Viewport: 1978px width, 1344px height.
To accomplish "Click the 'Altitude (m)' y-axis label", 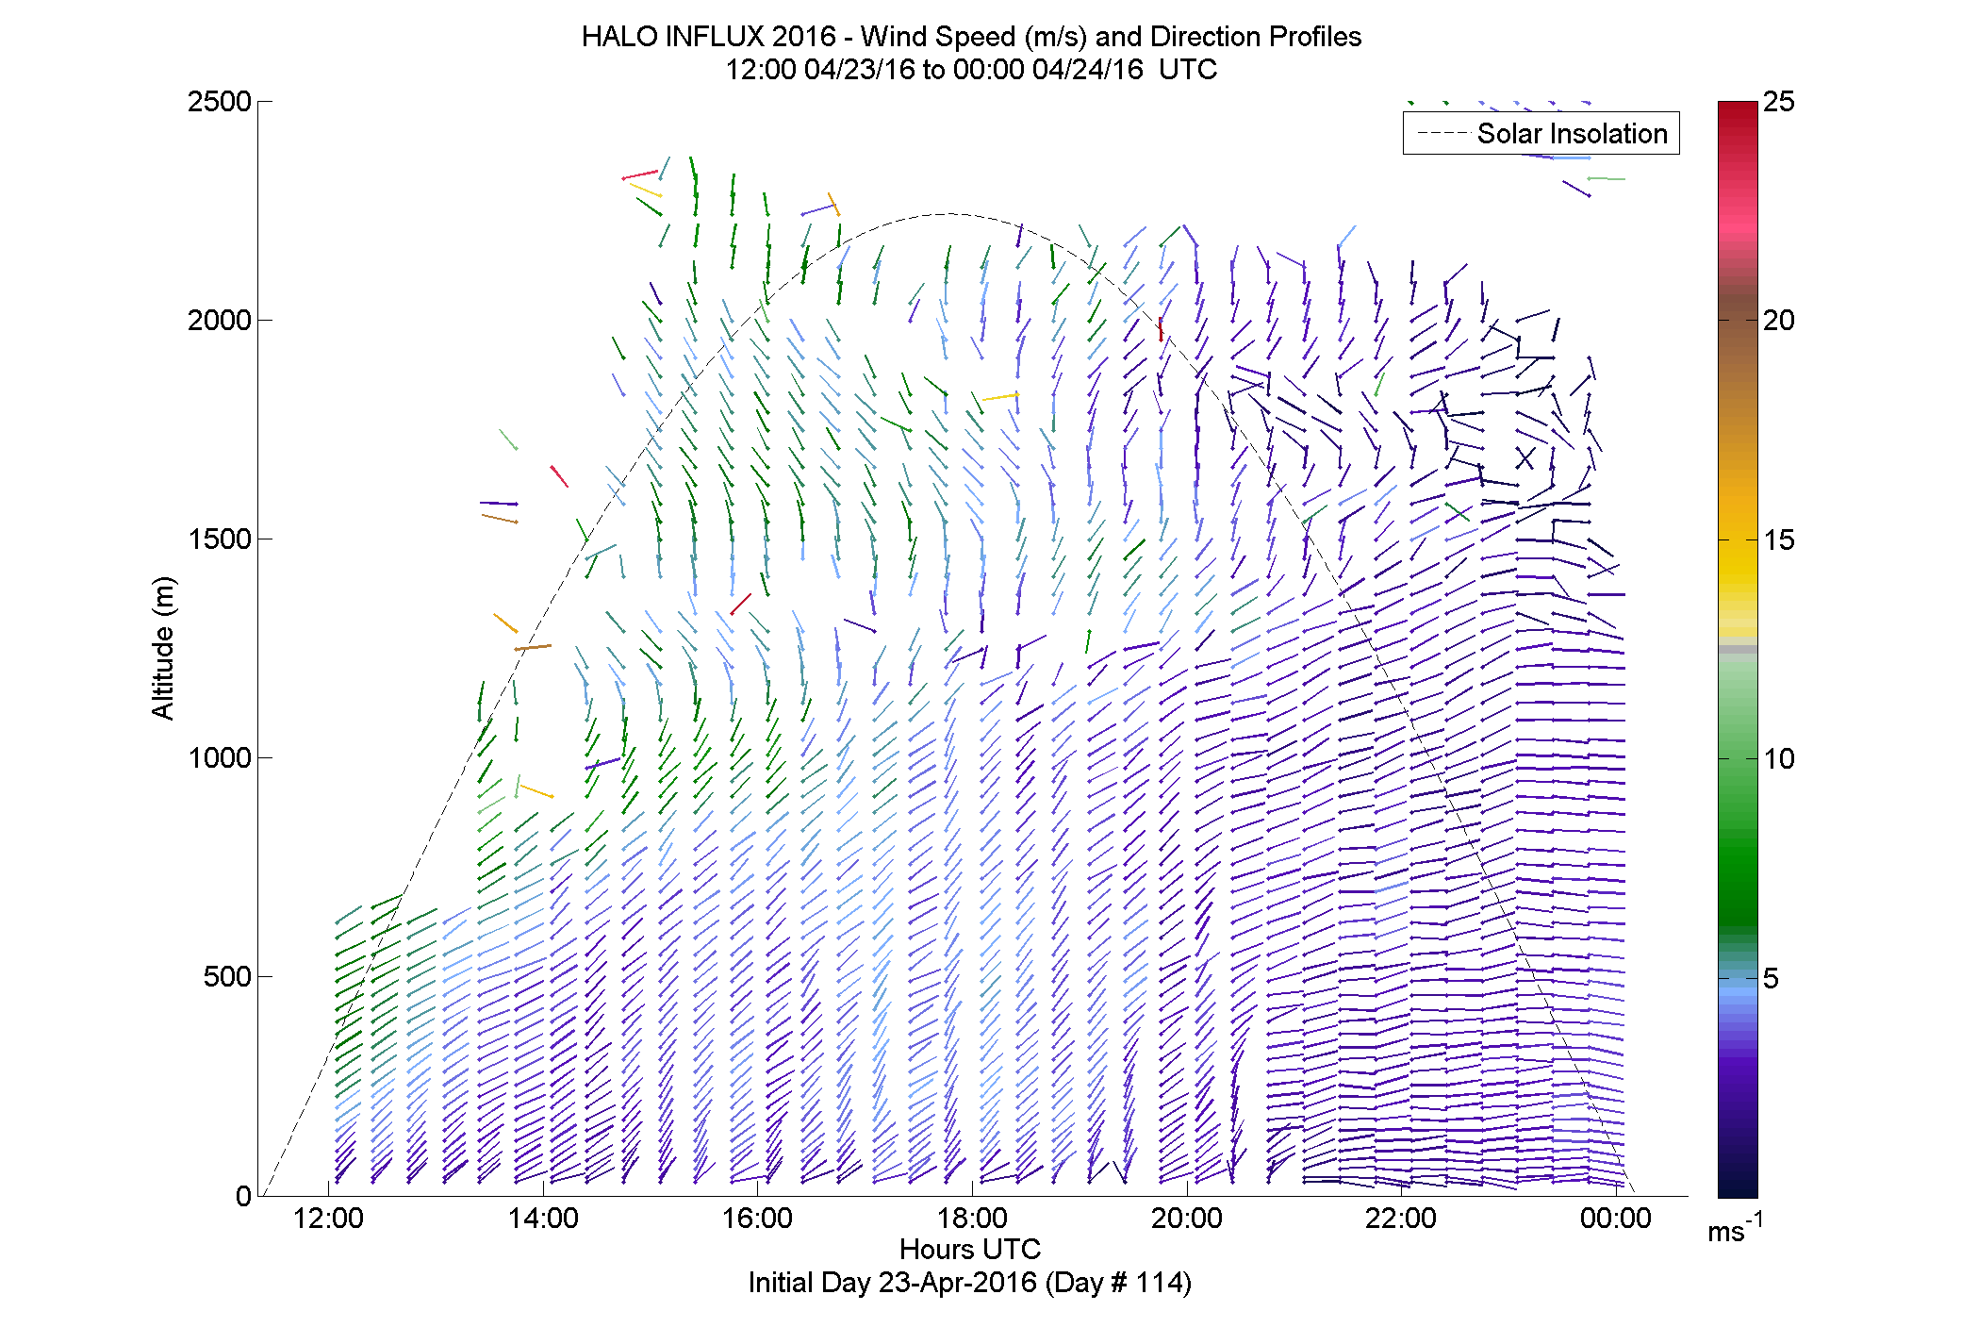I will 163,648.
